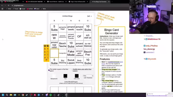Expand the Thin line thickness dropdown
This screenshot has width=173, height=97.
[x=88, y=76]
